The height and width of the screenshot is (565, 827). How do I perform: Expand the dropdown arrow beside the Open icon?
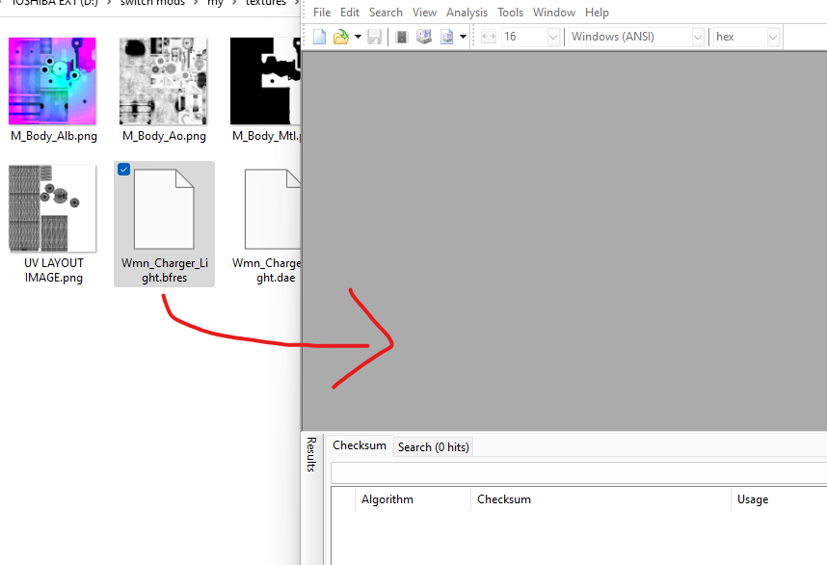pos(356,36)
